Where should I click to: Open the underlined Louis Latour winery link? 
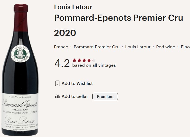click(138, 47)
